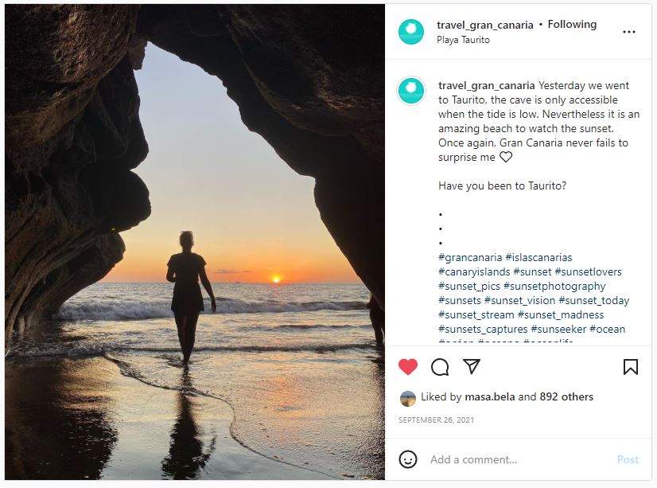The image size is (657, 488).
Task: Unfollow by clicking the Following toggle
Action: click(x=572, y=24)
